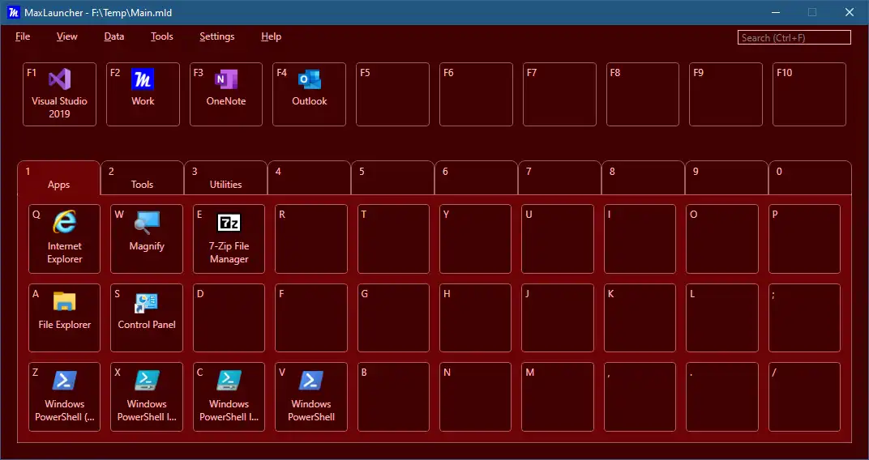The width and height of the screenshot is (869, 460).
Task: Select empty tab 5
Action: [x=393, y=177]
